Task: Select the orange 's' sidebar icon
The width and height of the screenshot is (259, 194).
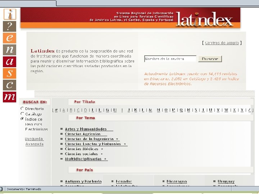Action: click(x=10, y=73)
